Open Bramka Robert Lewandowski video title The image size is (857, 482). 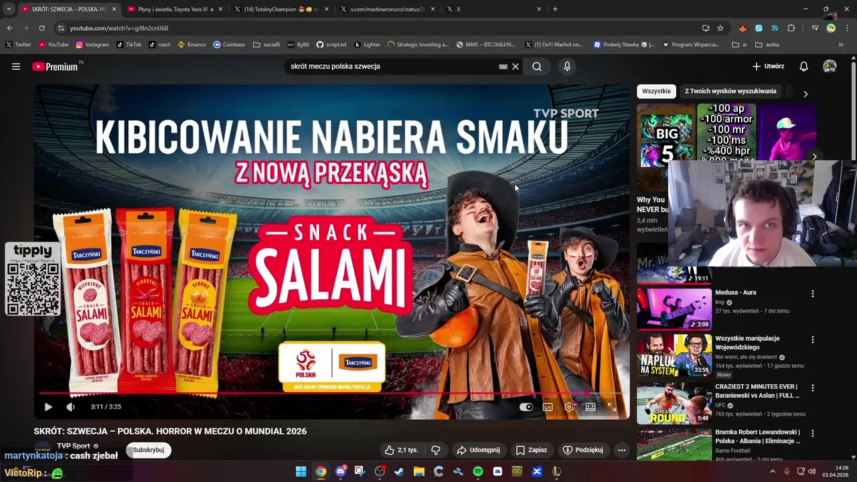click(x=757, y=436)
